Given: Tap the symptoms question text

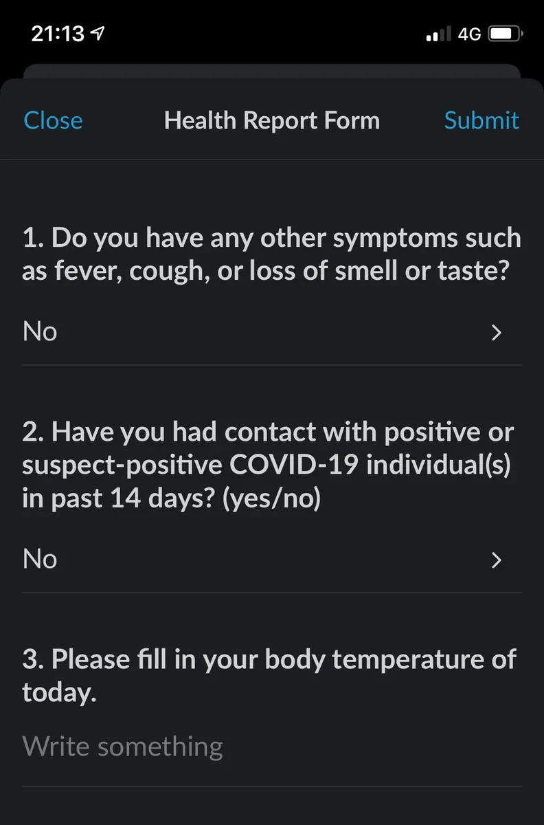Looking at the screenshot, I should pos(271,256).
